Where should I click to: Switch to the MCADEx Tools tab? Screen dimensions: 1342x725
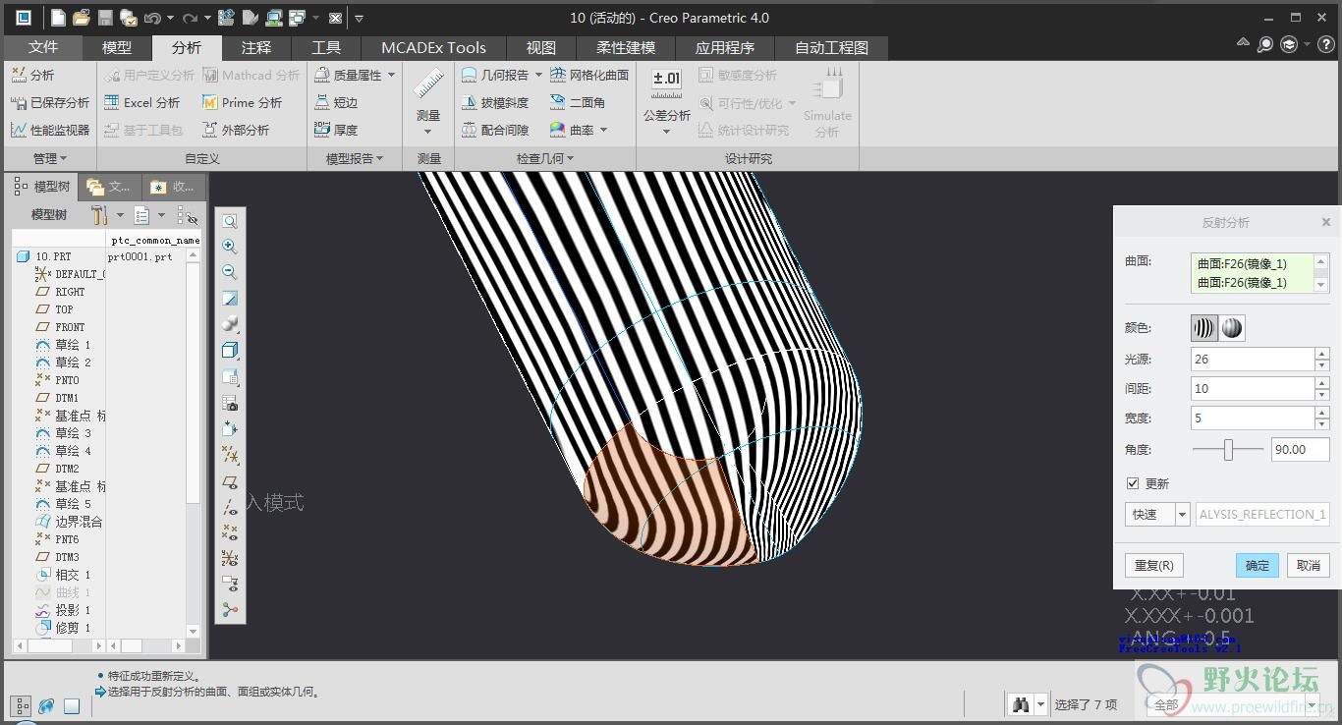pyautogui.click(x=434, y=47)
